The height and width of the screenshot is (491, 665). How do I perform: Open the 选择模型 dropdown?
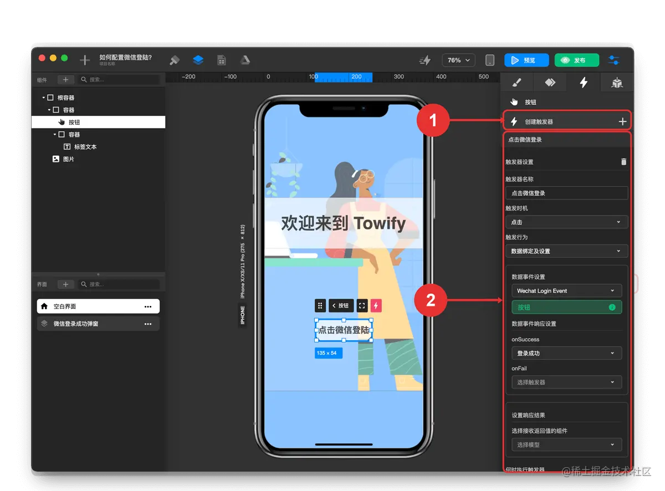[x=566, y=444]
